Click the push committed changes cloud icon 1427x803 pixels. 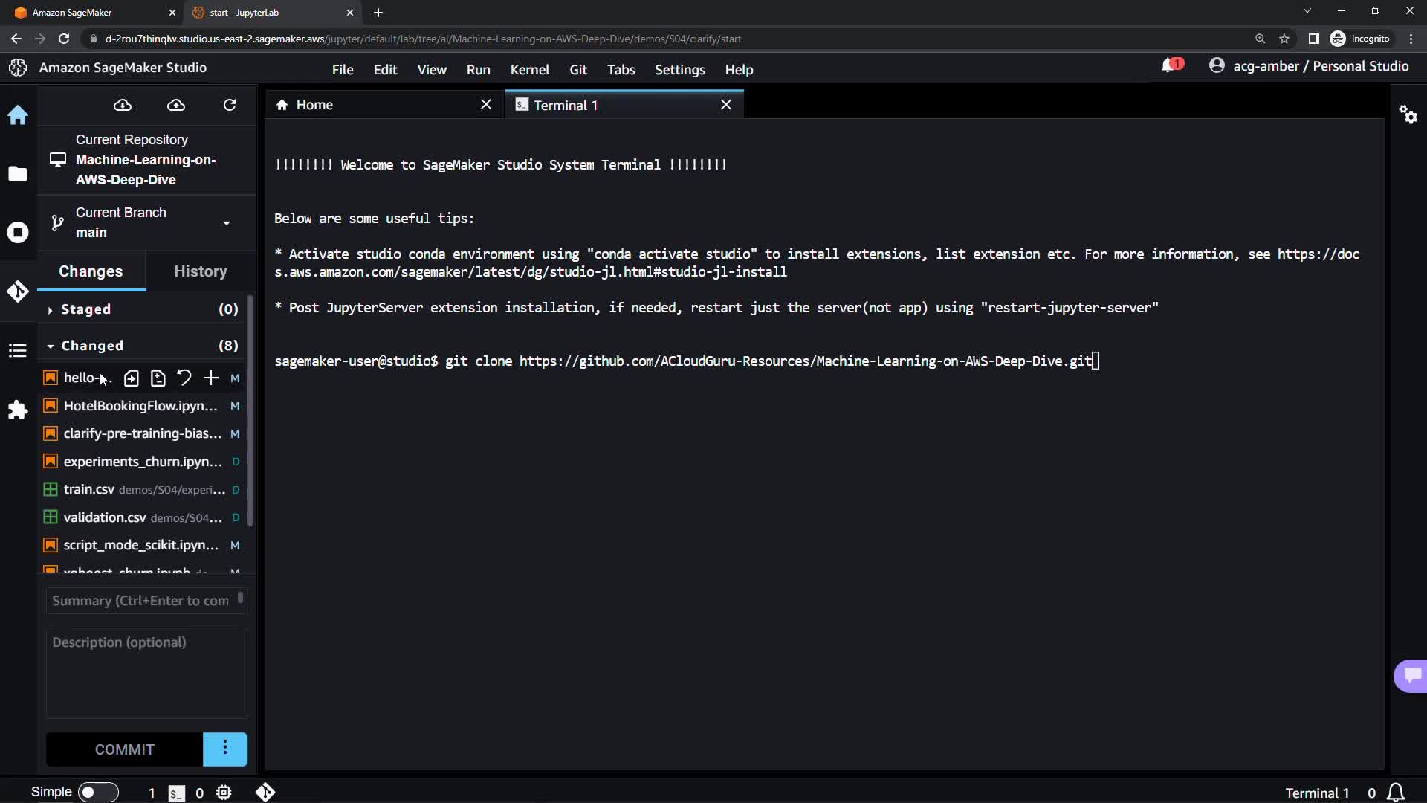(176, 105)
